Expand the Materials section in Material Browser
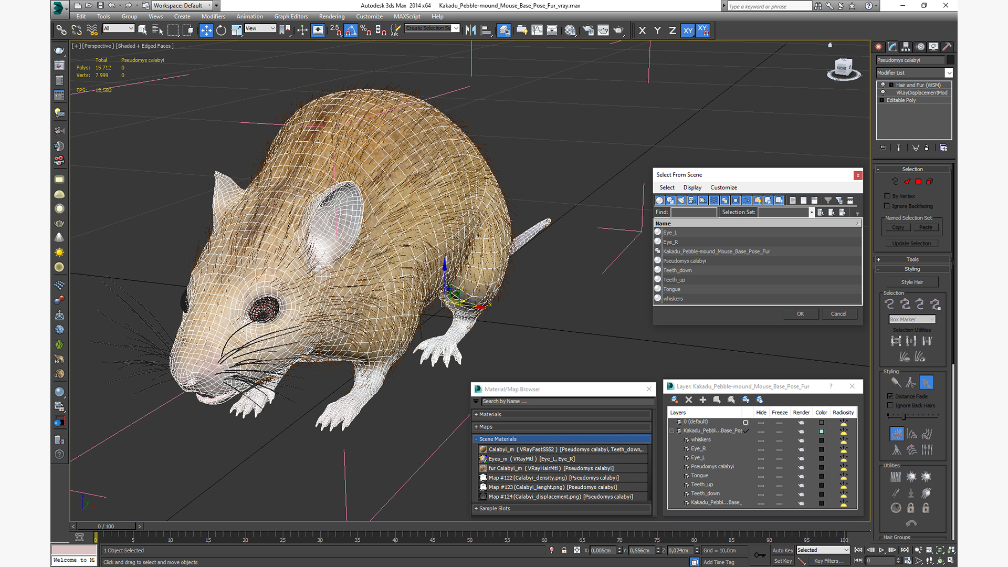This screenshot has height=567, width=1008. point(490,415)
